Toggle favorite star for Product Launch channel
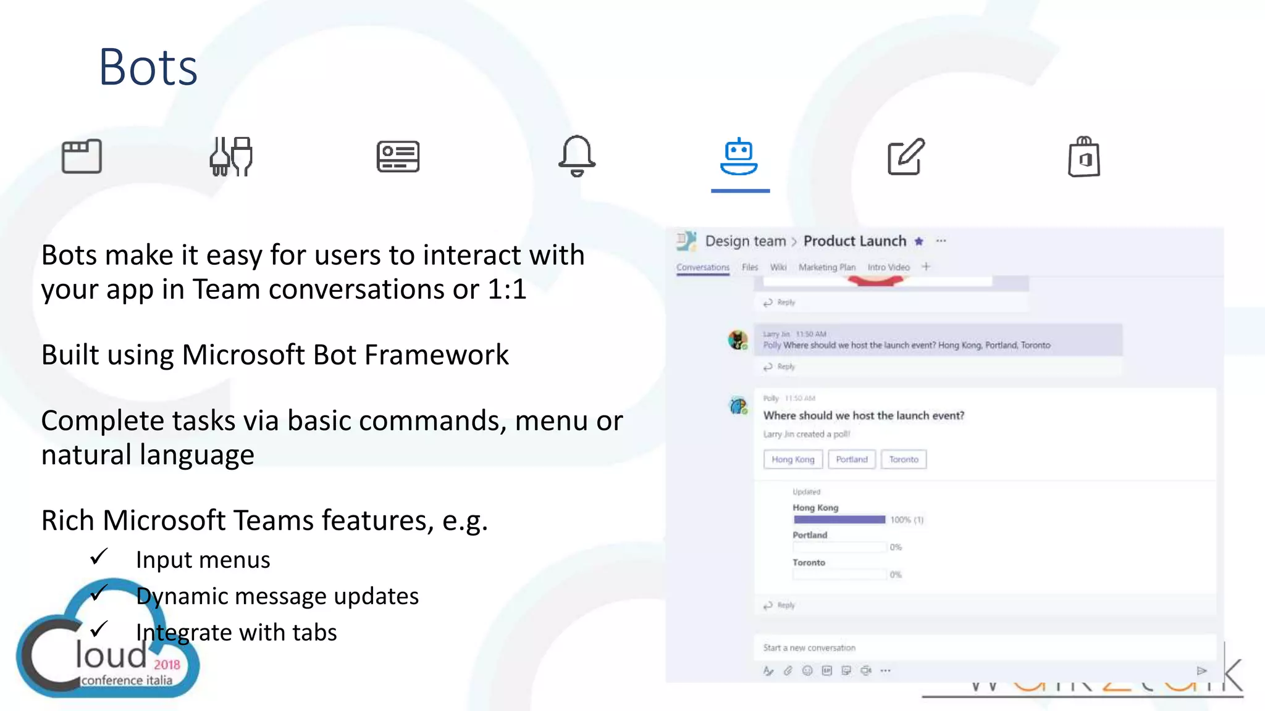Image resolution: width=1265 pixels, height=711 pixels. (x=919, y=241)
